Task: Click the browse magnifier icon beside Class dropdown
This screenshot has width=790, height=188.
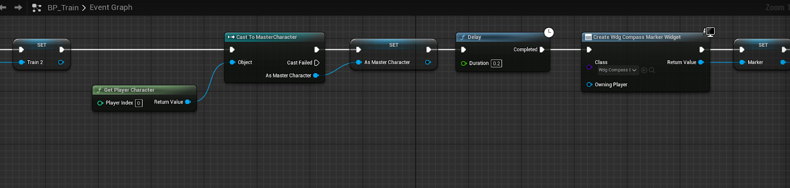Action: 652,70
